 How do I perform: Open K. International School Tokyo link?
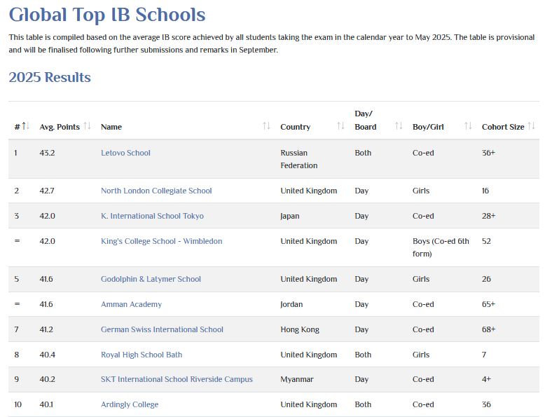pyautogui.click(x=153, y=216)
